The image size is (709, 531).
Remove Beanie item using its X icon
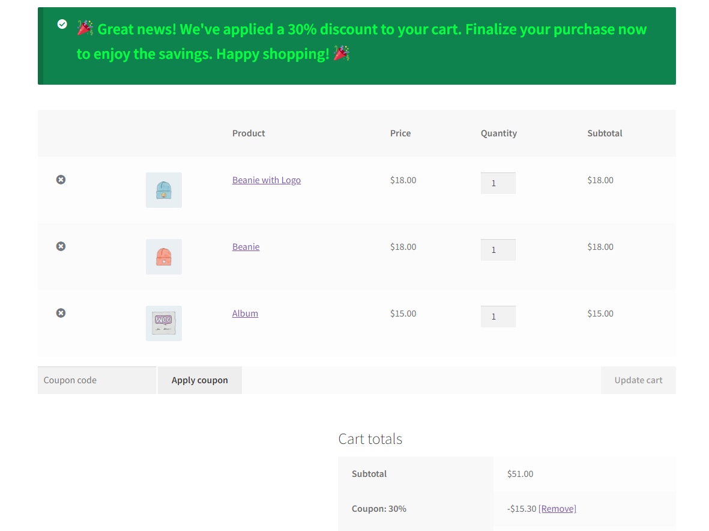coord(61,246)
